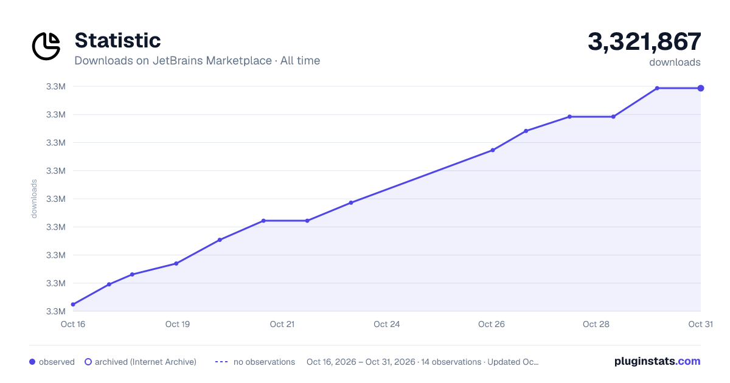Screen dimensions: 730x383
Task: Click the "Oct 26" axis label
Action: coord(492,324)
